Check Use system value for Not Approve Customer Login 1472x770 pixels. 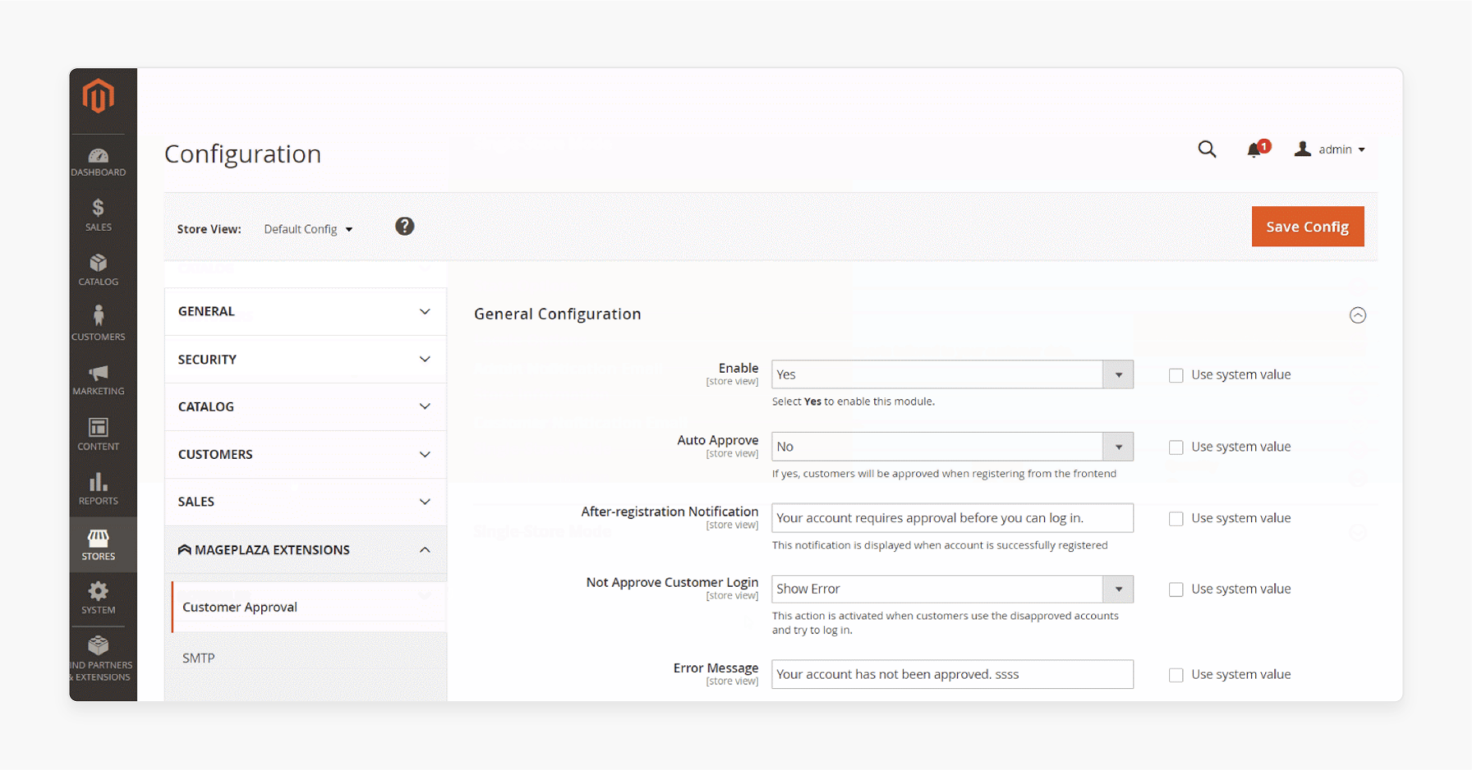pos(1176,589)
